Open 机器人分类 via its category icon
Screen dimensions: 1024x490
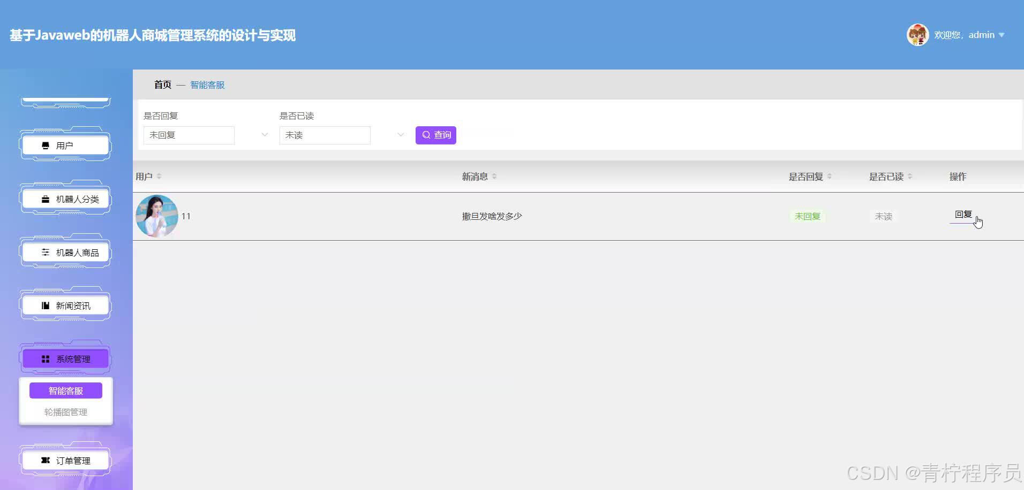coord(45,198)
